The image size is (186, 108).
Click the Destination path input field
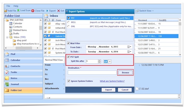(92, 72)
